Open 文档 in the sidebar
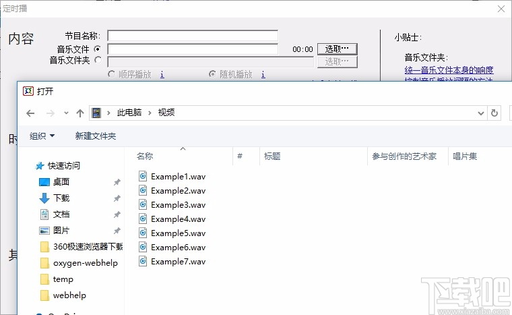This screenshot has height=315, width=512. (61, 214)
